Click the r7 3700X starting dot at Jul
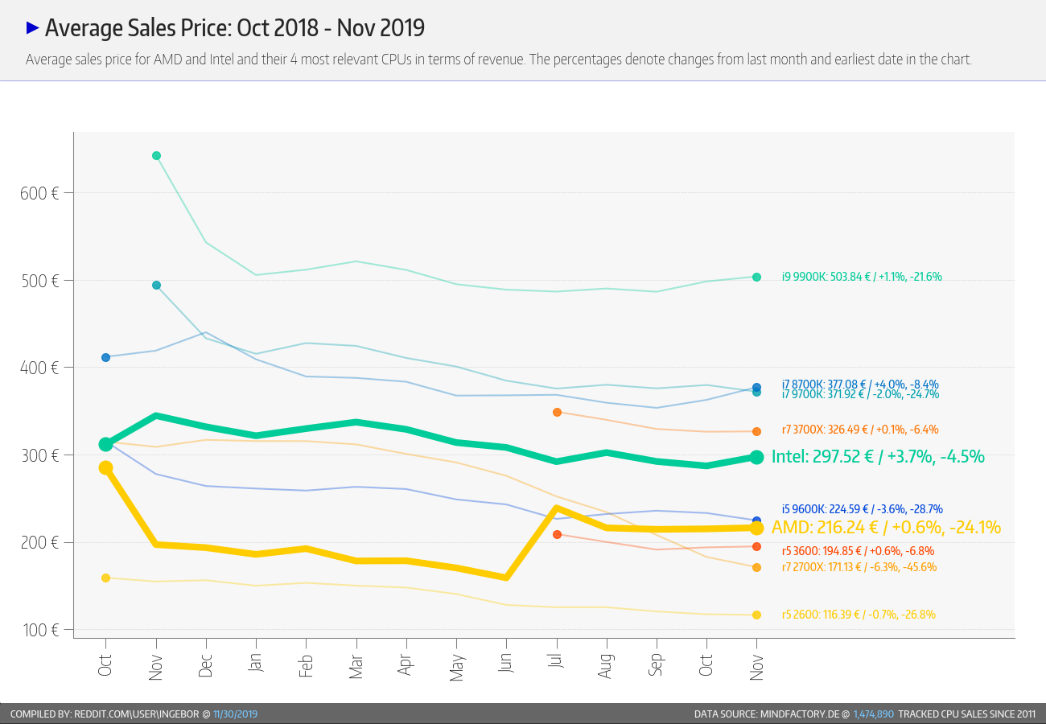1046x724 pixels. coord(557,412)
